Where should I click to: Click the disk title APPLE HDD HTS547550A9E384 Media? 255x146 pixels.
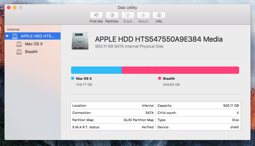[159, 39]
